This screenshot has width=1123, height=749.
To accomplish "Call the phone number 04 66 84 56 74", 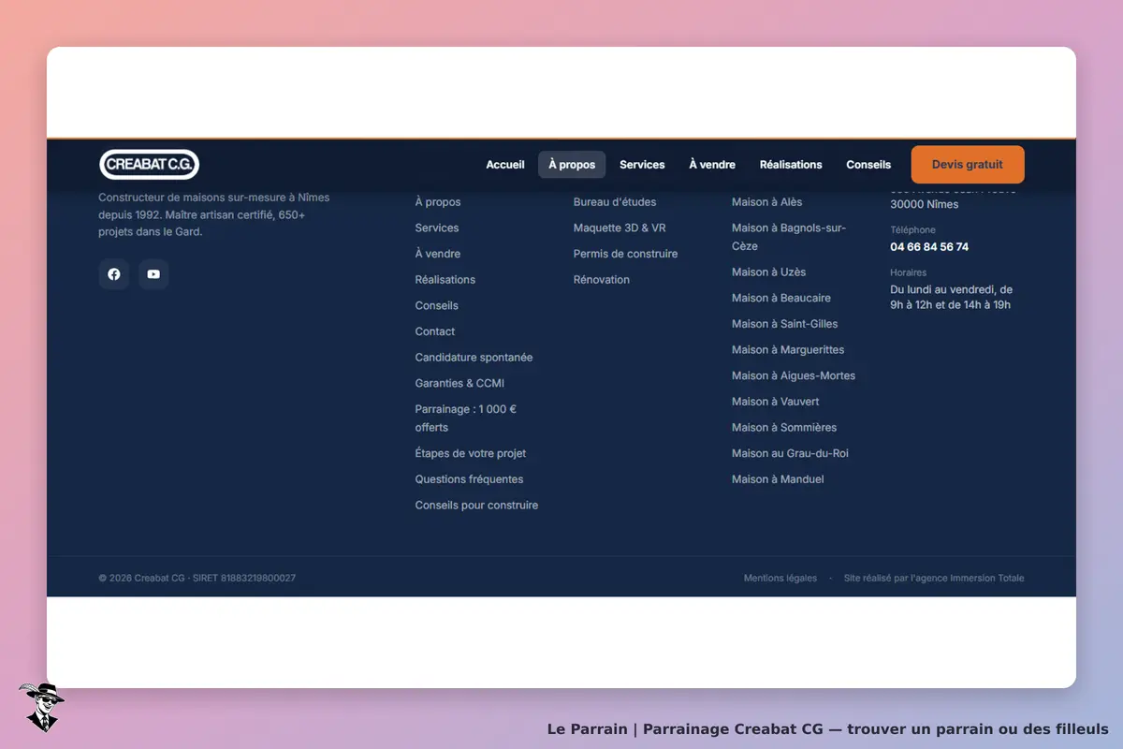I will coord(929,247).
